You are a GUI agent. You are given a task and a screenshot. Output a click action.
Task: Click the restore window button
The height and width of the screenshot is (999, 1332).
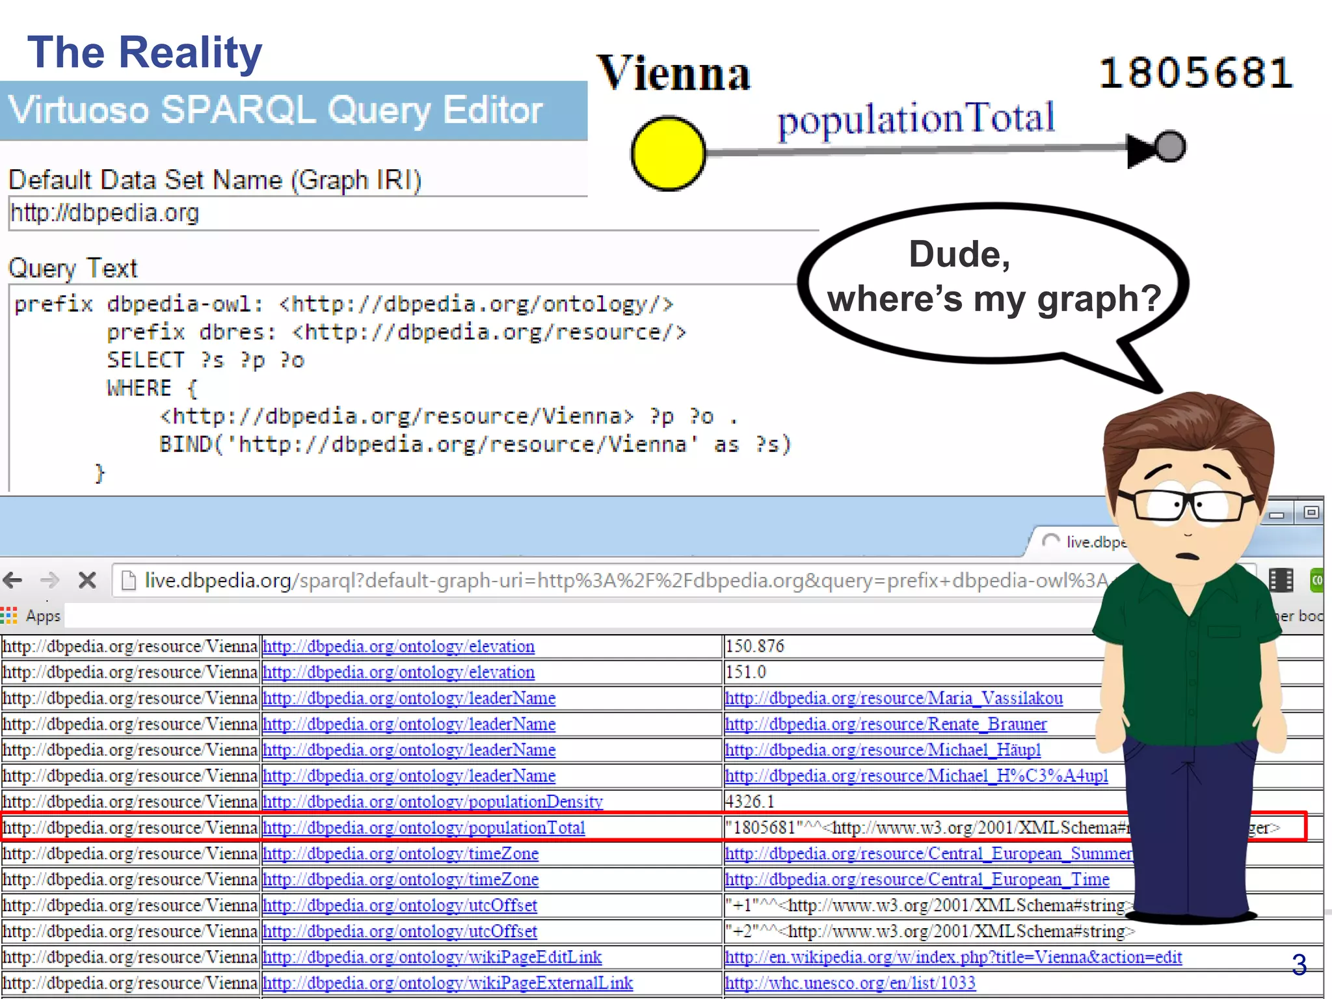(1311, 513)
